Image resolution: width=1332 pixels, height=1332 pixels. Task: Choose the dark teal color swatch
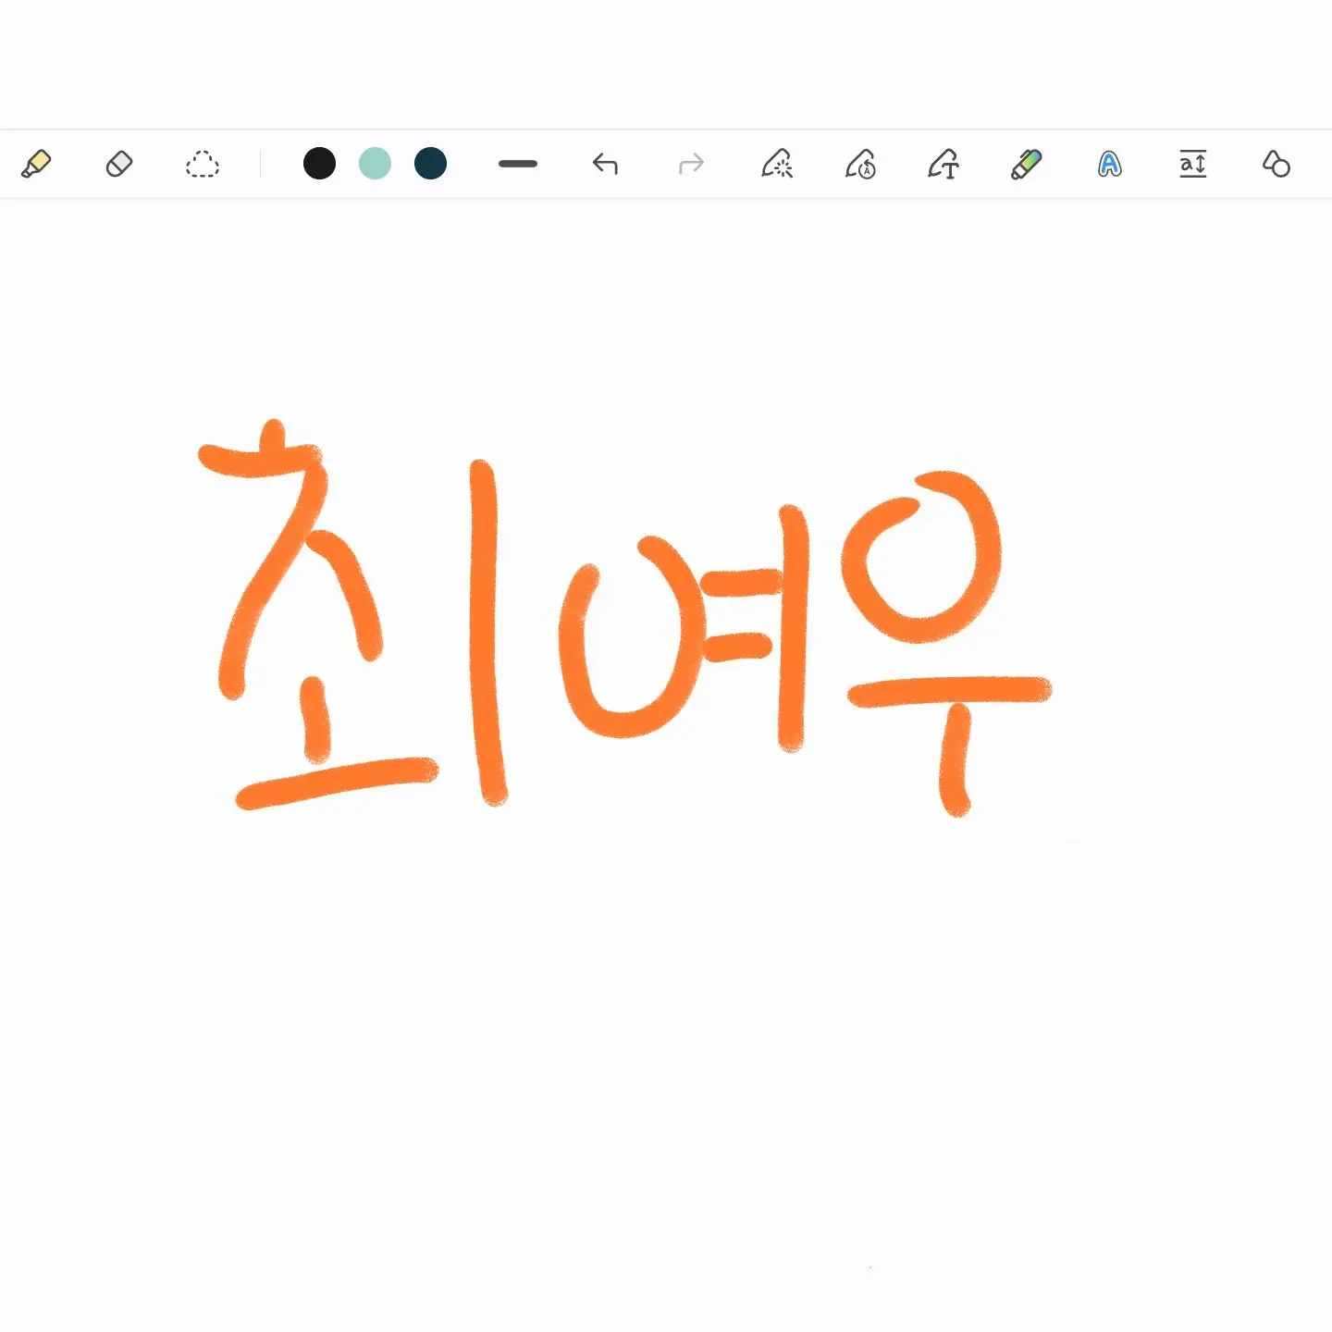(430, 164)
